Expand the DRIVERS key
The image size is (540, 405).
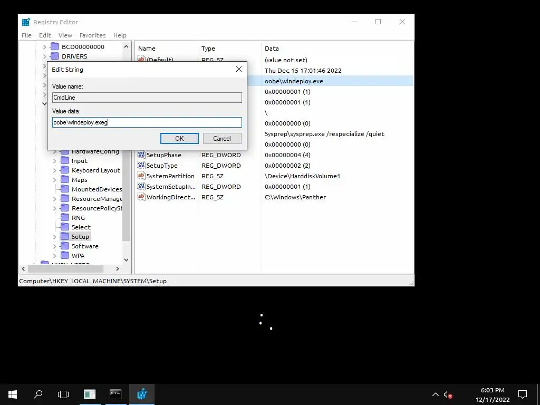[44, 56]
